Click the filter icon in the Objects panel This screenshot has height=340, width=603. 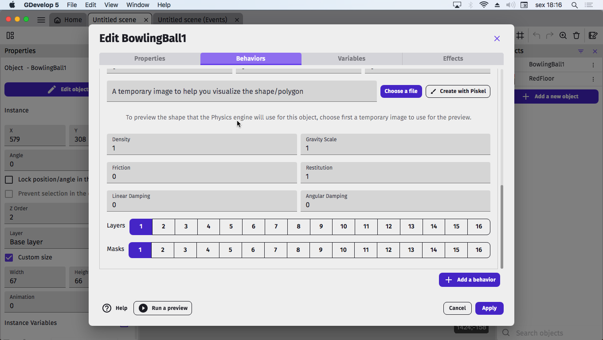(x=580, y=51)
